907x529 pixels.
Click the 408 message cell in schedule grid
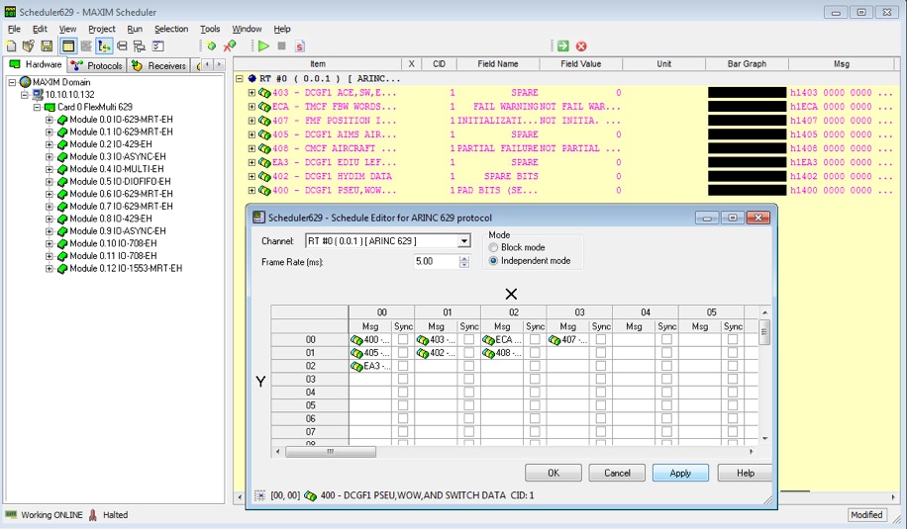point(502,352)
